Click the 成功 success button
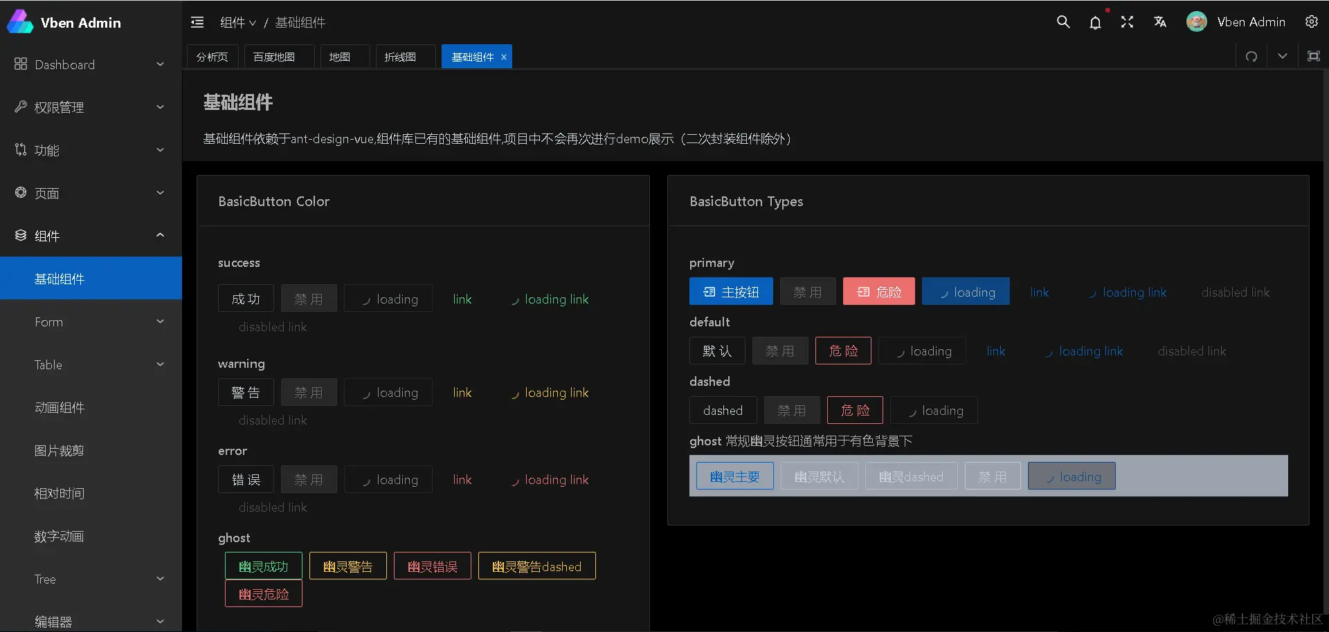The image size is (1329, 632). click(x=246, y=299)
